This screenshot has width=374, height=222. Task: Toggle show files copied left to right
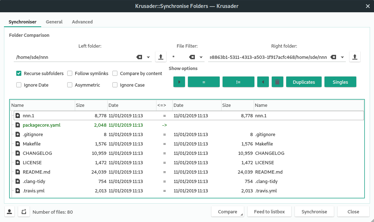coord(179,82)
